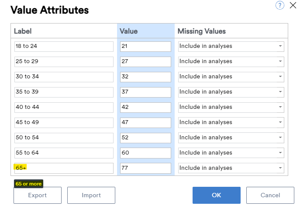Confirm with the OK button
This screenshot has width=300, height=209.
(x=217, y=195)
